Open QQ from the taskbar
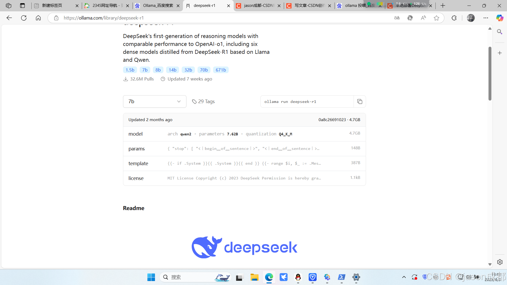 click(x=298, y=277)
